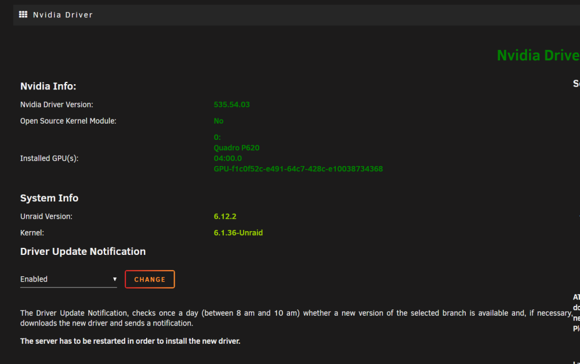Click the Driver Update Notification heading

(83, 251)
